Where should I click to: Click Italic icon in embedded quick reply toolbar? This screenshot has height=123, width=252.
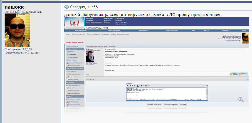pyautogui.click(x=132, y=86)
